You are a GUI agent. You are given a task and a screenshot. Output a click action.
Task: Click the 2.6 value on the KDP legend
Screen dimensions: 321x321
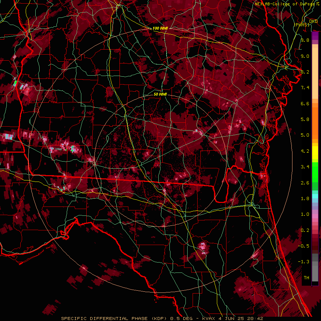(x=305, y=183)
